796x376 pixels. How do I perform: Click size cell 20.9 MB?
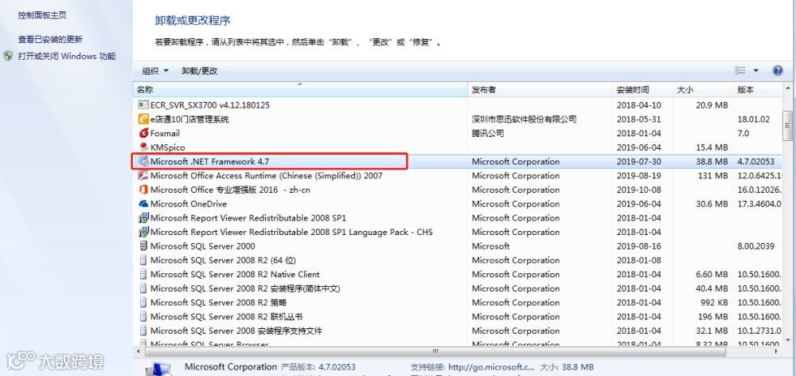tap(711, 105)
